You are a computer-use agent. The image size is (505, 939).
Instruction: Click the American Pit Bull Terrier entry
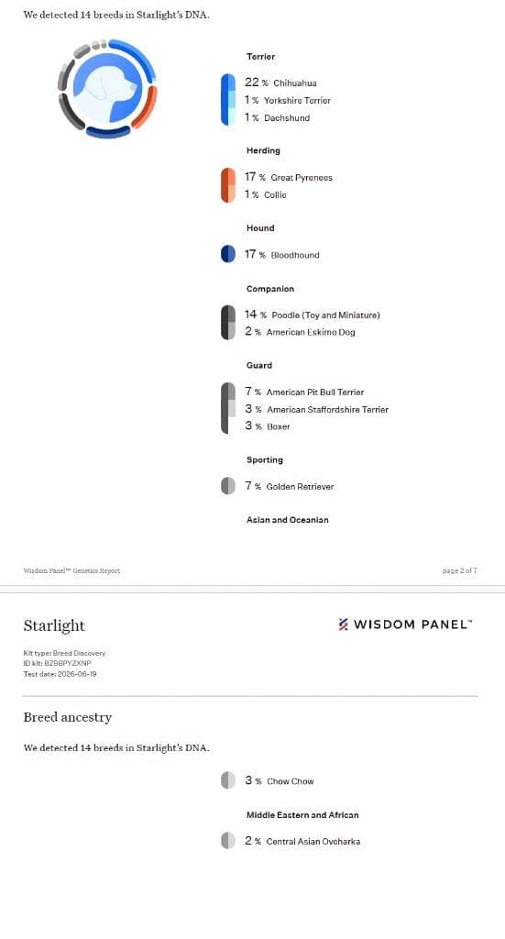tap(304, 392)
